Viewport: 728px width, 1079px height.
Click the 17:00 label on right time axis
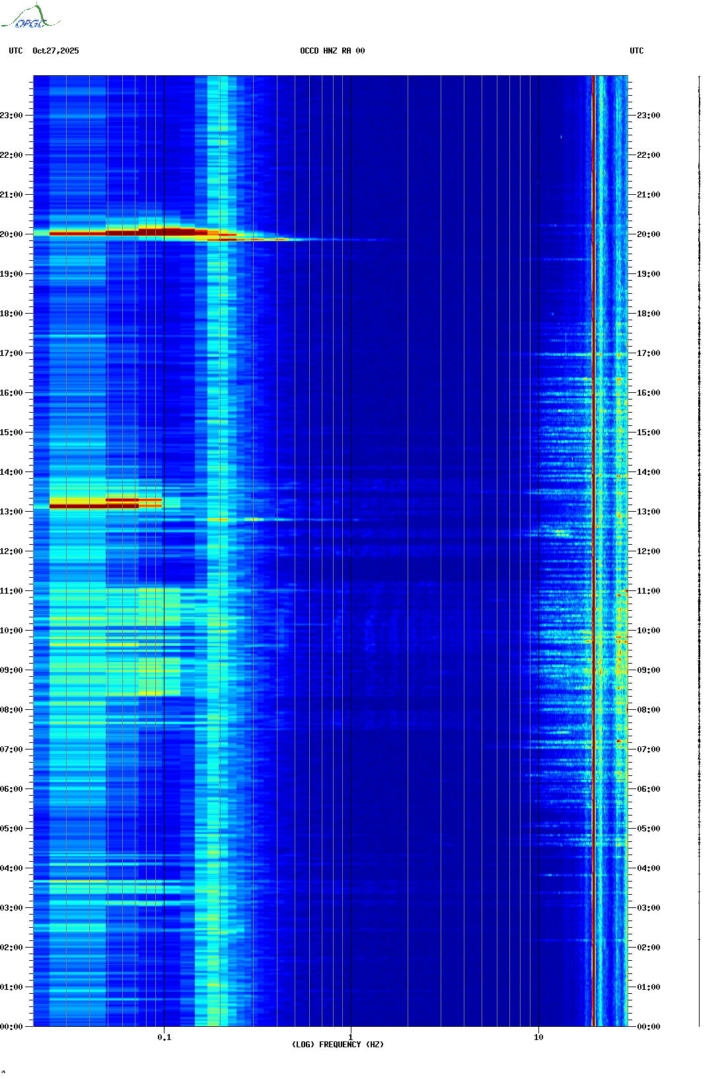point(649,353)
